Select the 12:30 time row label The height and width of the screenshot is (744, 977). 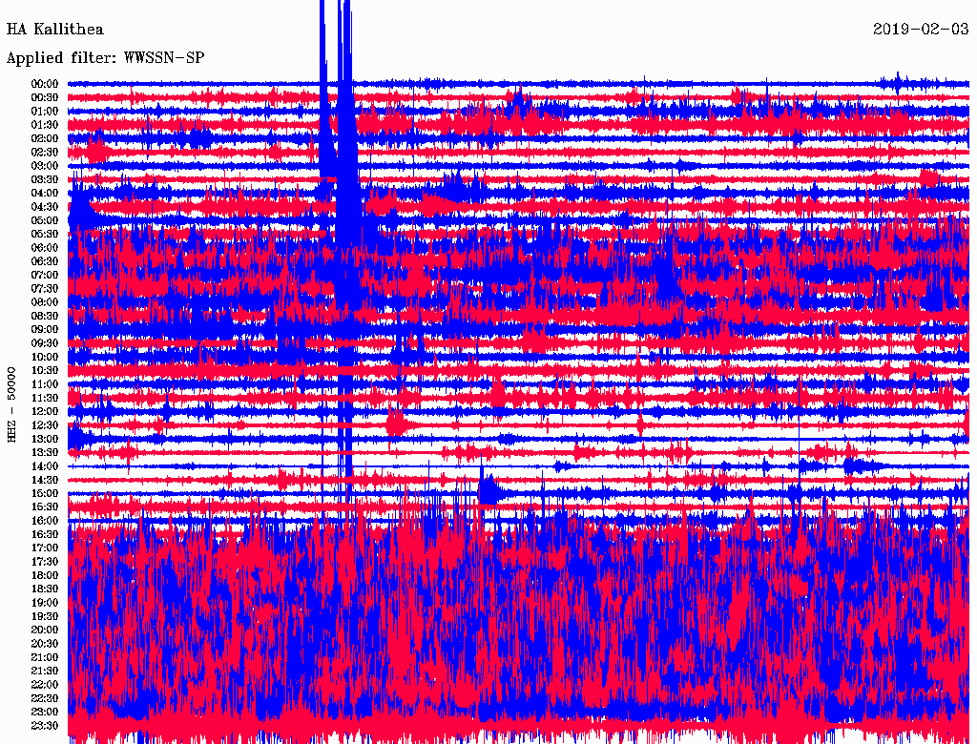pos(45,425)
